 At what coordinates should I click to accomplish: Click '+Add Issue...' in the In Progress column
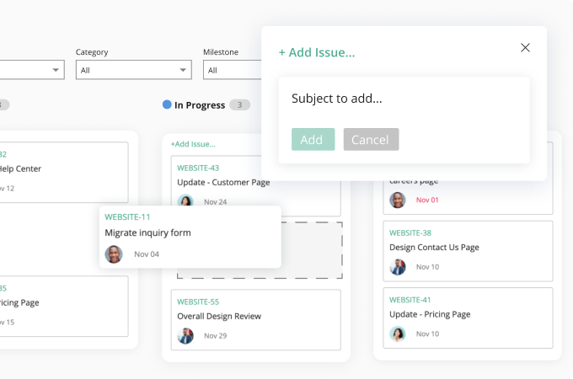pos(193,144)
